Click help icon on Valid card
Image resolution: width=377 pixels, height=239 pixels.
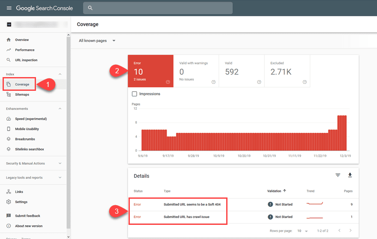click(259, 82)
